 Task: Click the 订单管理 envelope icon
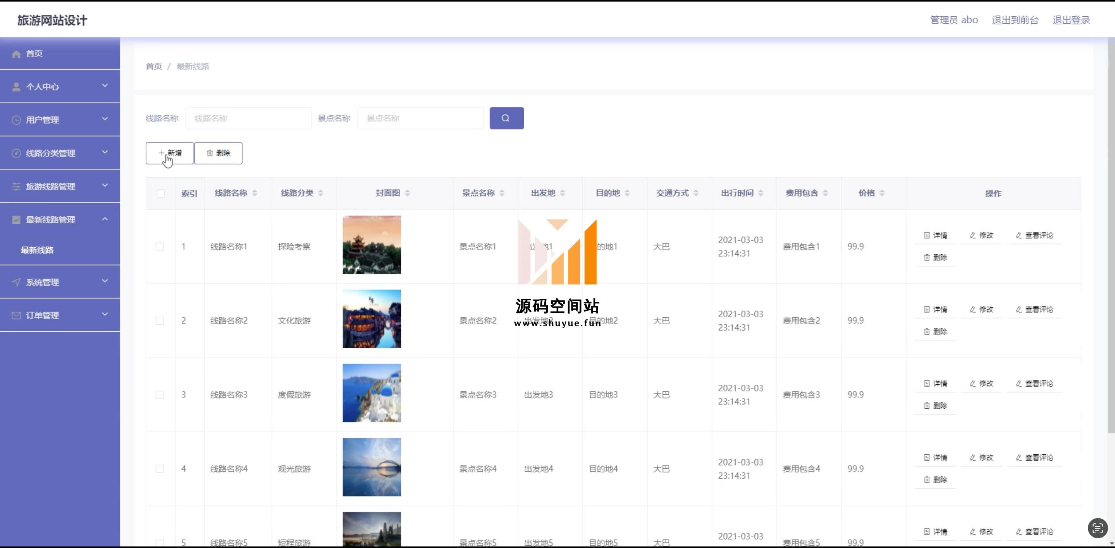16,315
